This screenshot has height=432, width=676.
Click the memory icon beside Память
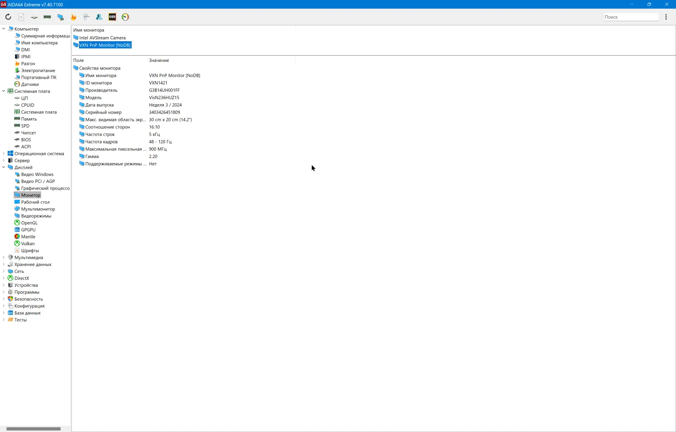(17, 119)
